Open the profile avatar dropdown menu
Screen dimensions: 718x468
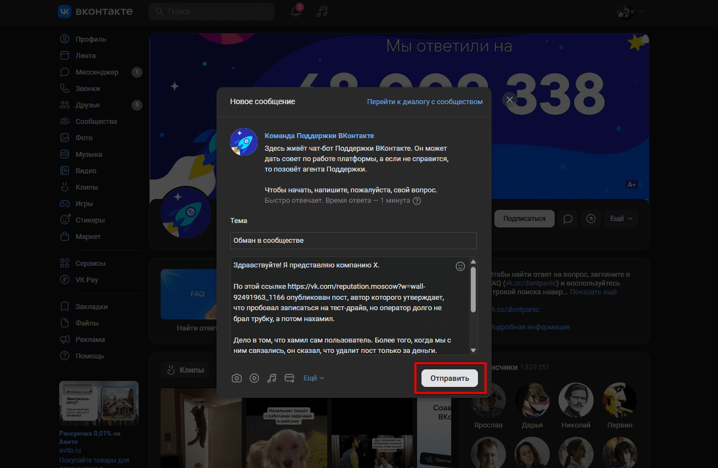tap(630, 12)
